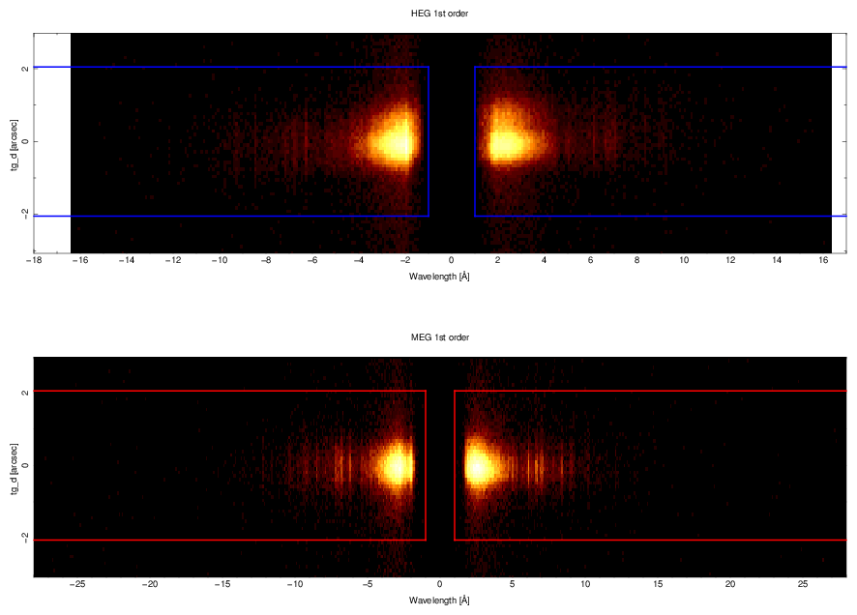
Task: Click the '-2' tick label on HEG tg_d axis
Action: click(x=24, y=214)
